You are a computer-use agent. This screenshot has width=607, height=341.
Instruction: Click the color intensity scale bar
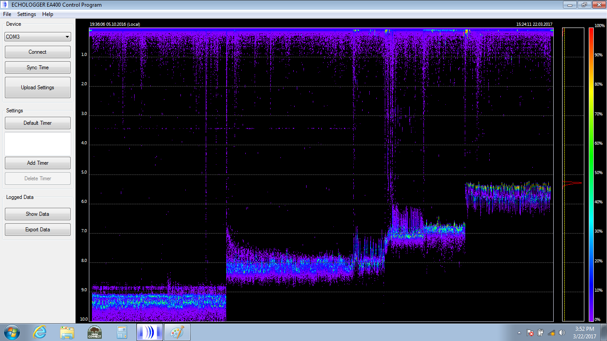pos(591,174)
